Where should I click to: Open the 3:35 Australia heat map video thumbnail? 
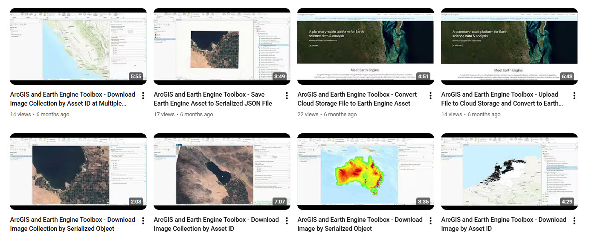click(366, 172)
